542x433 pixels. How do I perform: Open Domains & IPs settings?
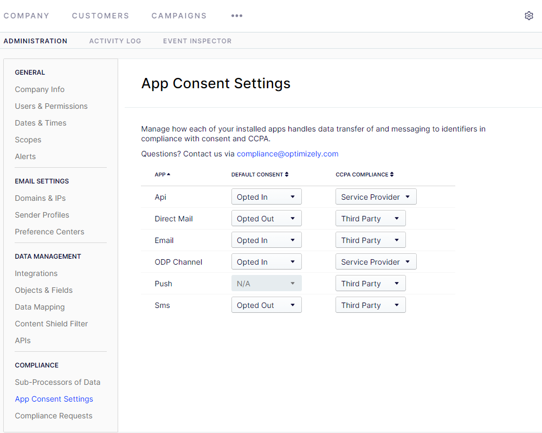pos(41,198)
